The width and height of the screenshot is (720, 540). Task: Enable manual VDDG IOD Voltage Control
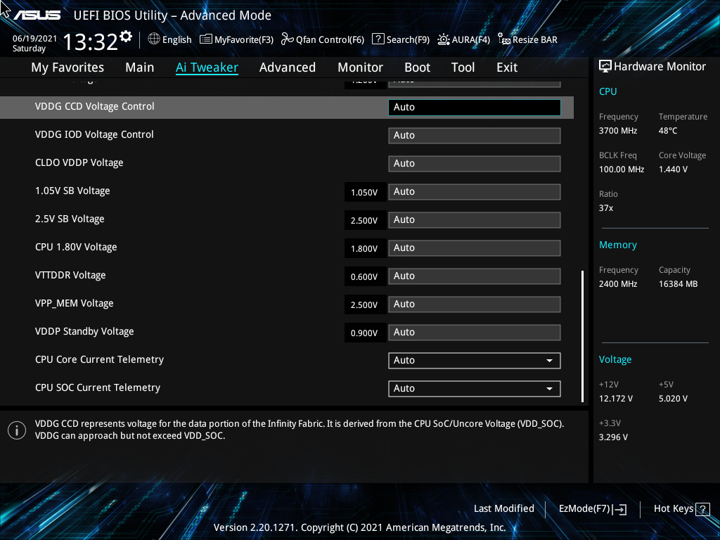(x=474, y=135)
